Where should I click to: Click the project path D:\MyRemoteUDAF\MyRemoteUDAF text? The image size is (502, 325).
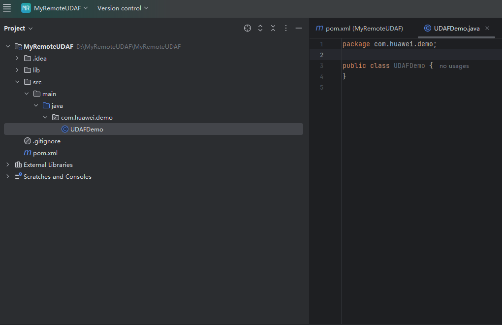[128, 47]
